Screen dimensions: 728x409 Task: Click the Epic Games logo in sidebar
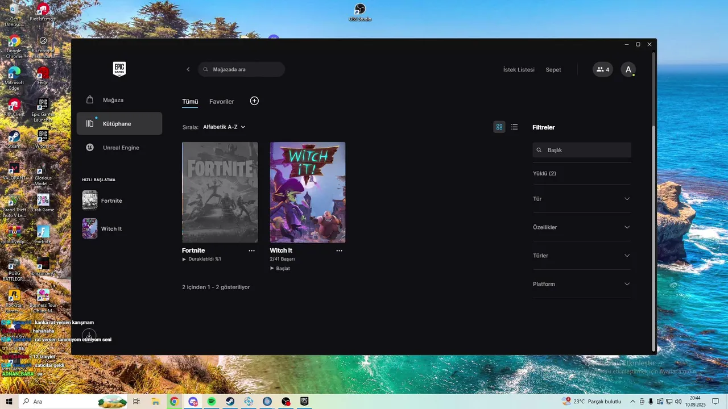click(x=119, y=69)
